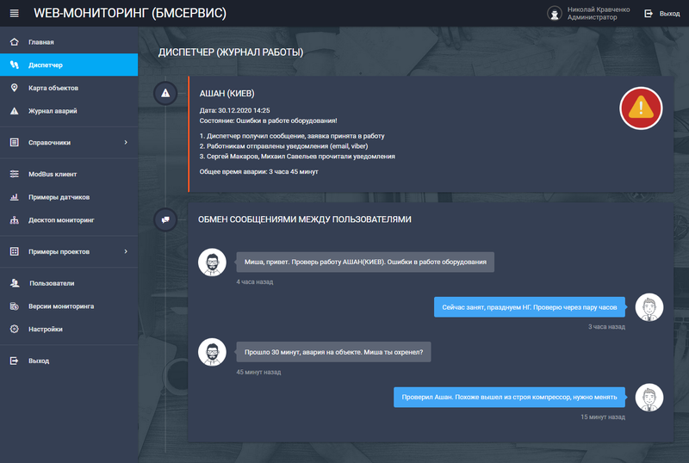Click the avatar beside 'Проверил Ашан' reply
The height and width of the screenshot is (463, 689).
pos(649,397)
